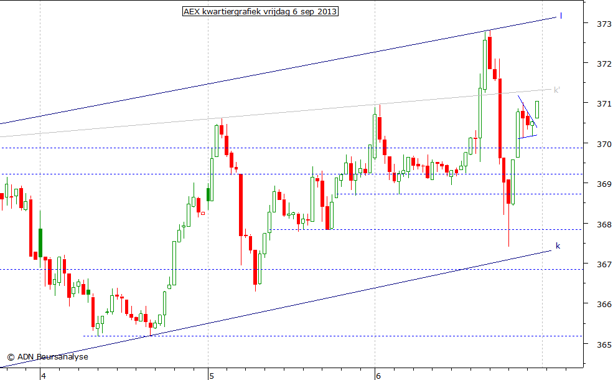The width and height of the screenshot is (613, 380).
Task: Click the upper trendline label 'l'
Action: click(561, 16)
